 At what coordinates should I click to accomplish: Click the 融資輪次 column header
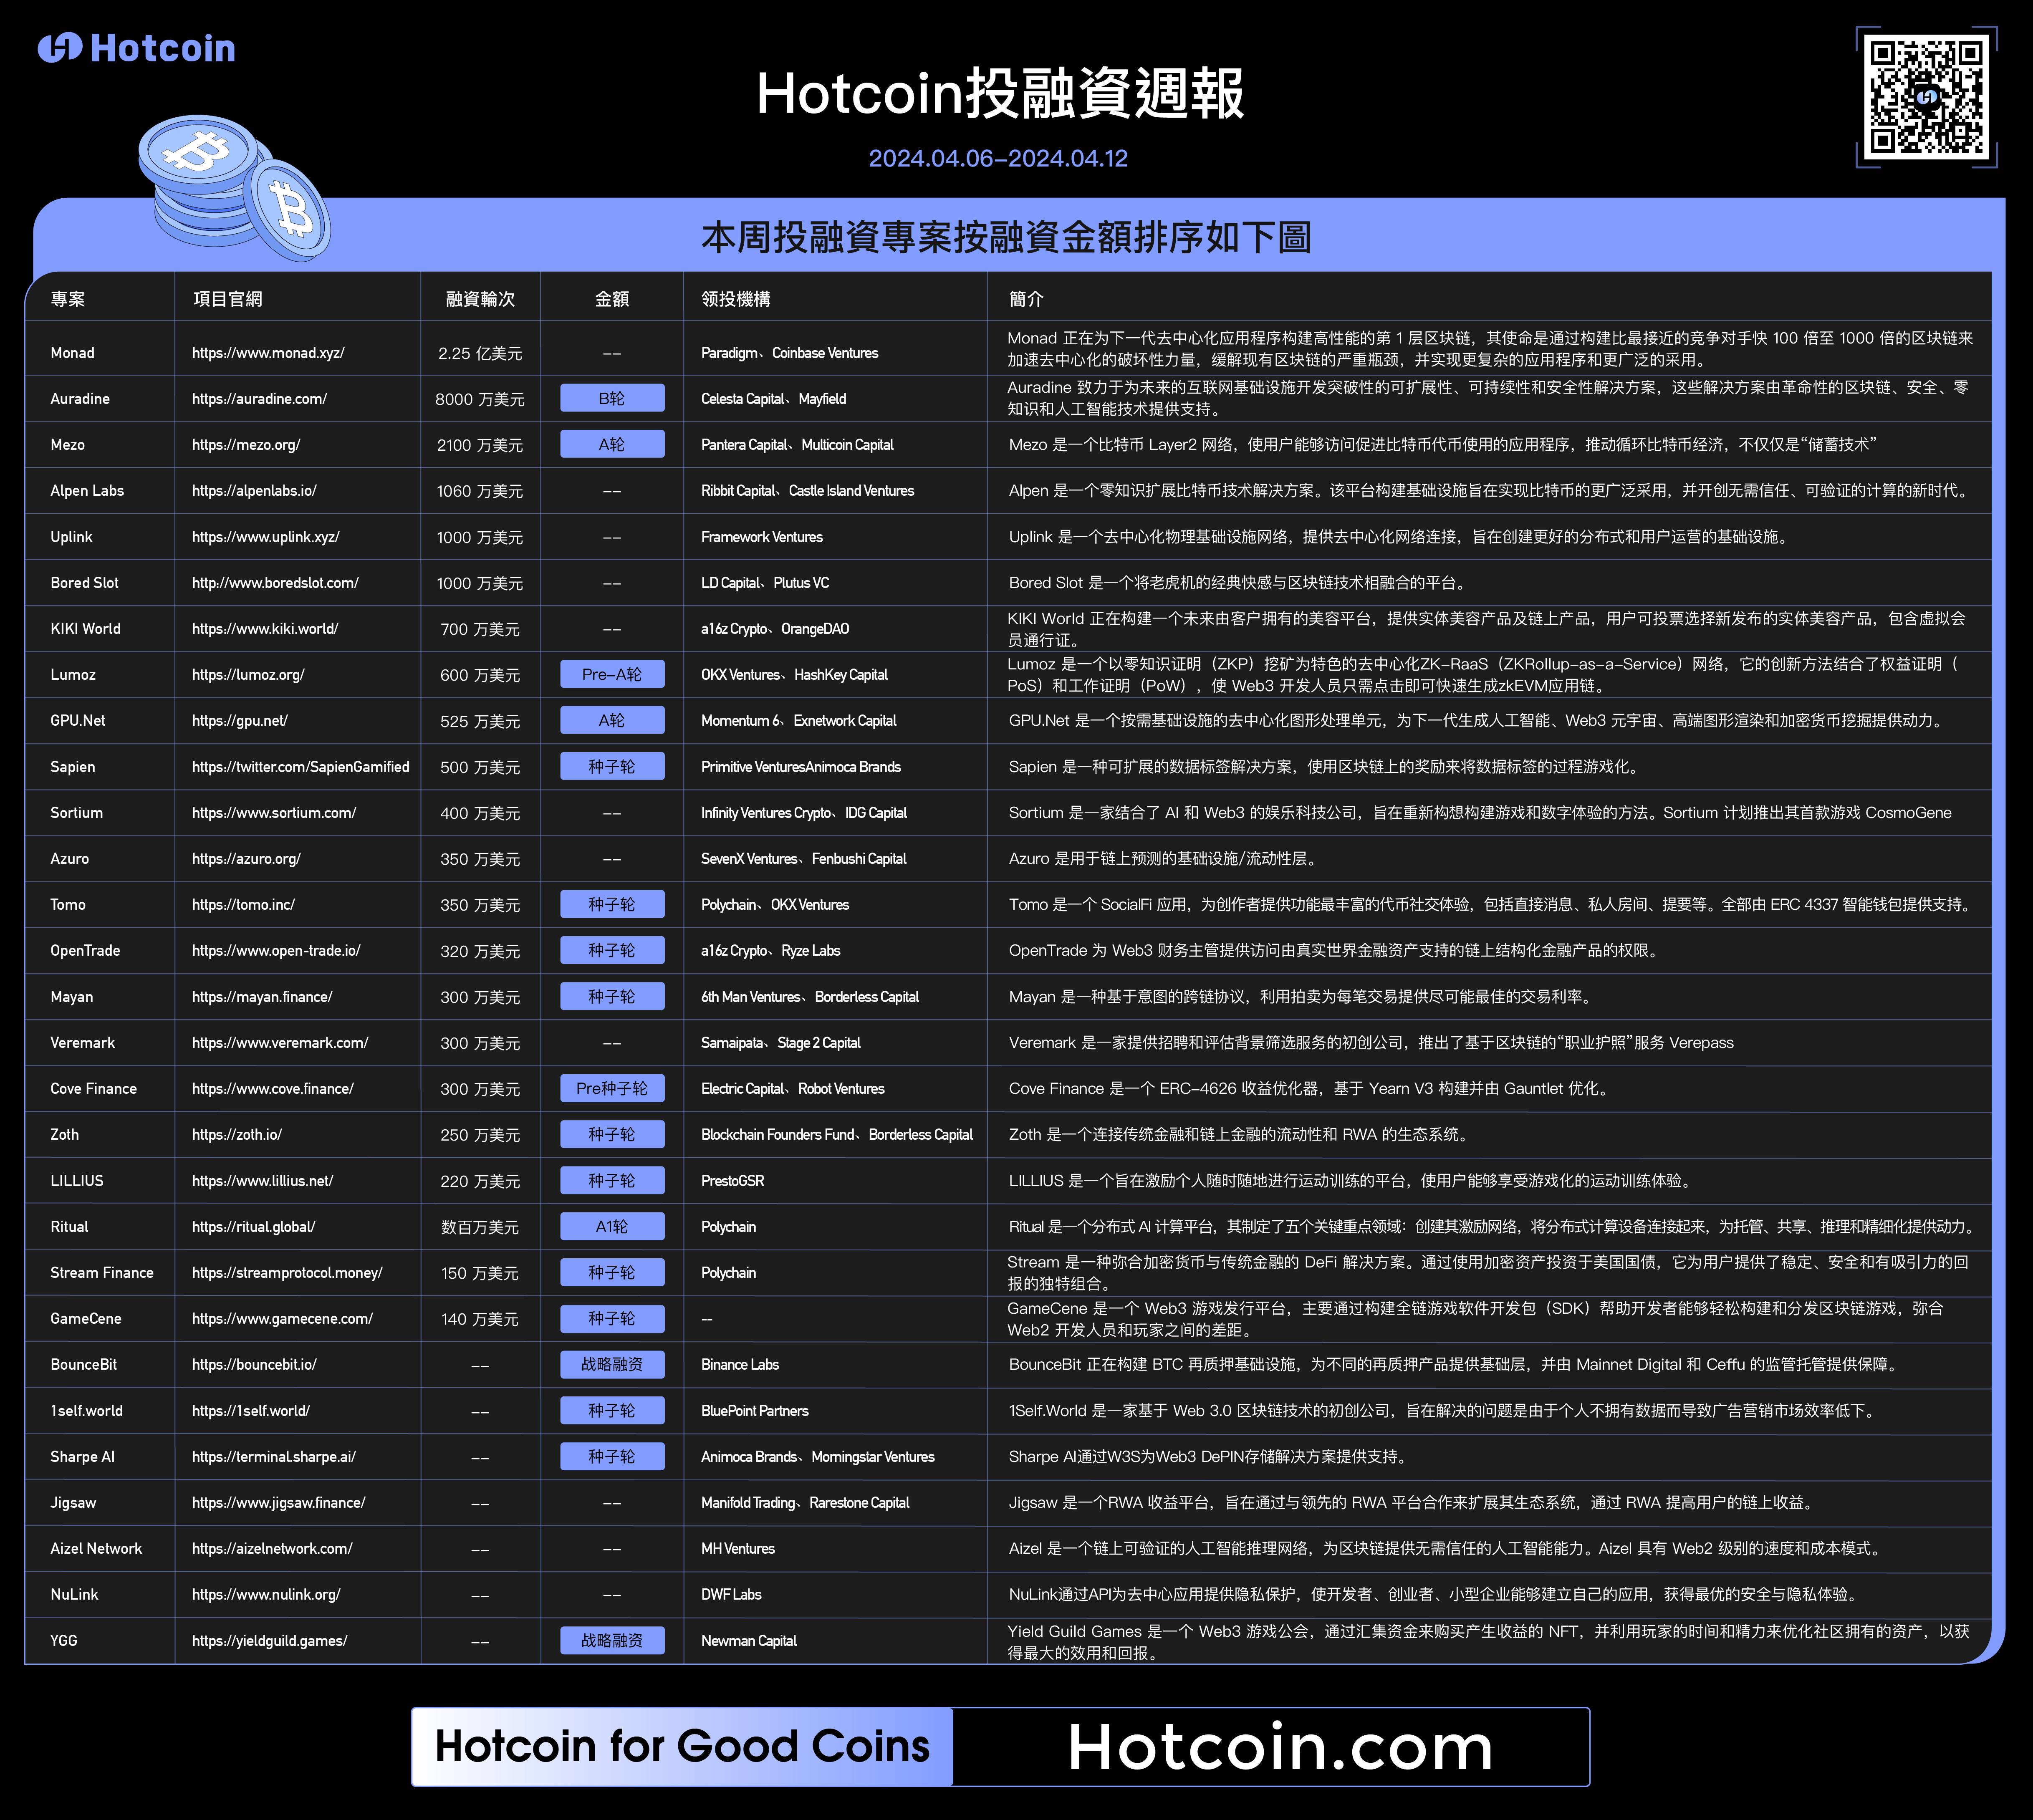480,299
